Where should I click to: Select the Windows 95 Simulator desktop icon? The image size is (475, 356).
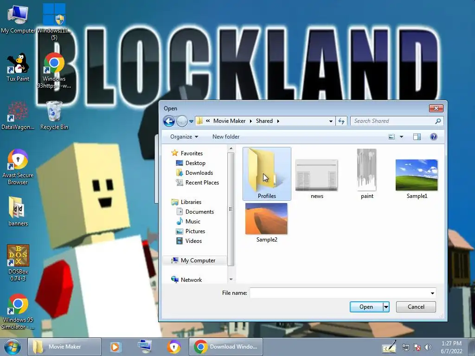tap(18, 312)
